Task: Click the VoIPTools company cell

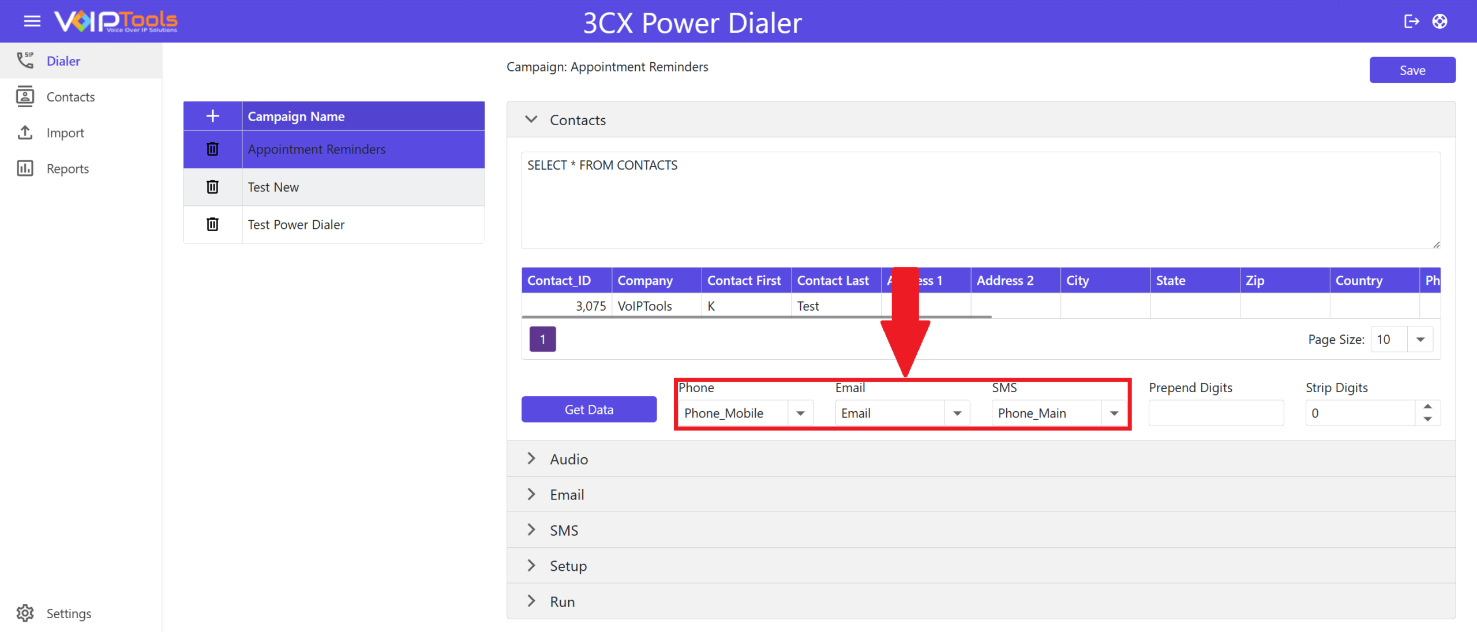Action: pyautogui.click(x=657, y=306)
